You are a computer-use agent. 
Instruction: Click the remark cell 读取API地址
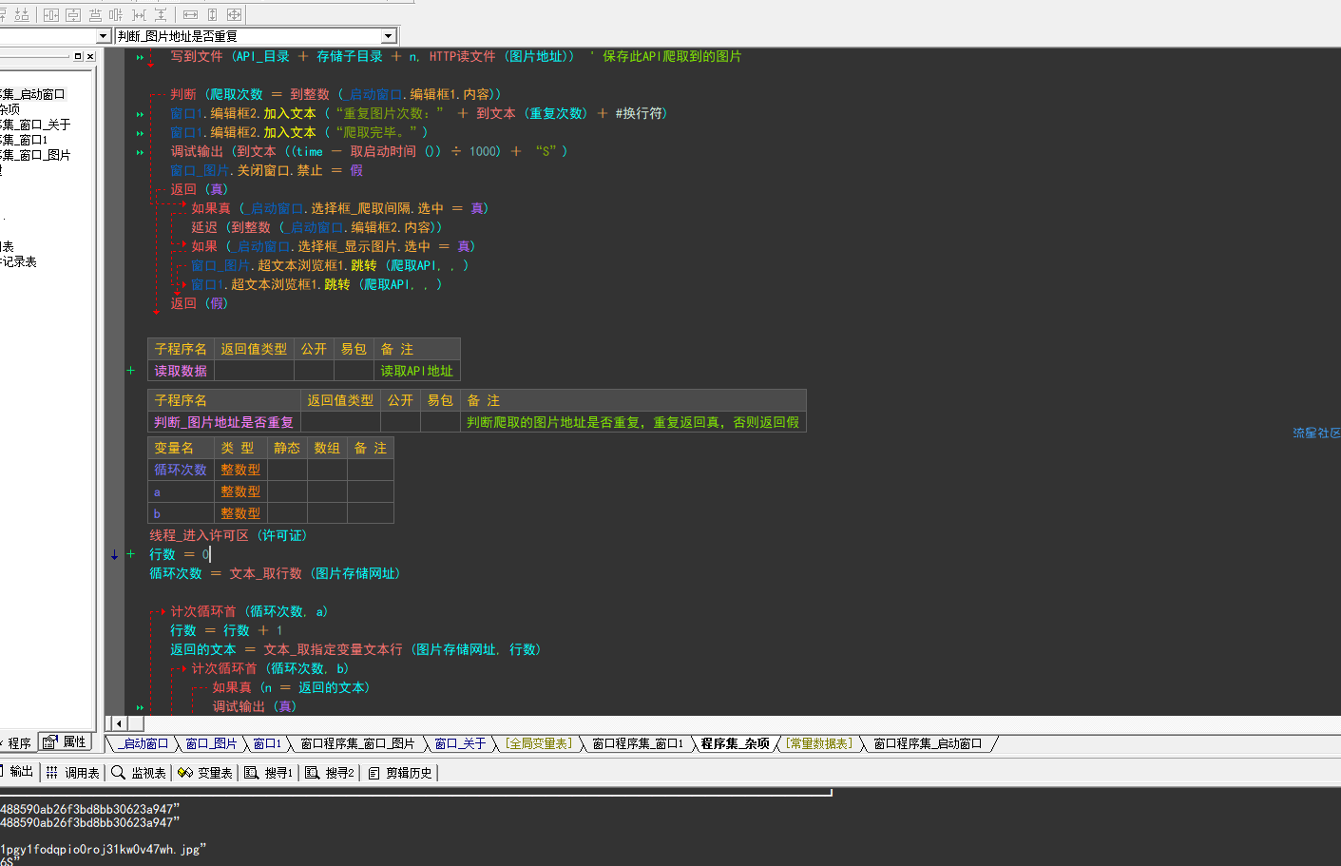416,371
